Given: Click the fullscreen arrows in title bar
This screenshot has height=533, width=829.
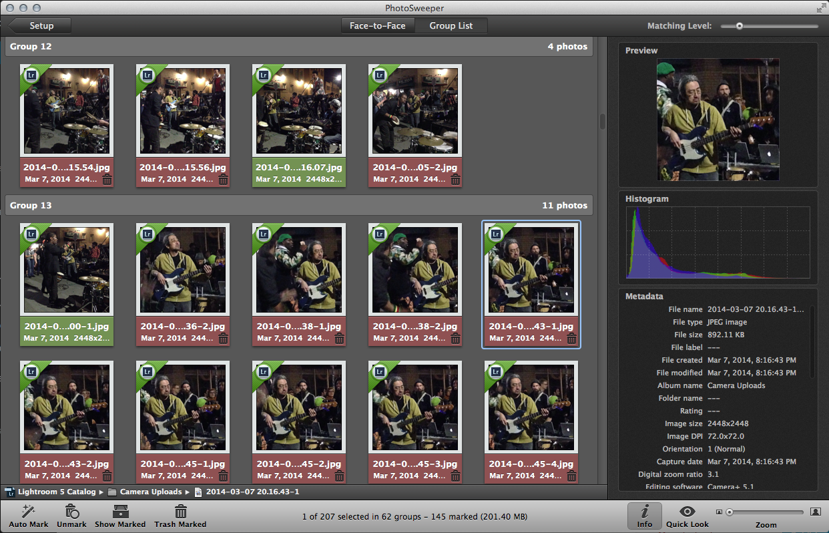Looking at the screenshot, I should [820, 8].
